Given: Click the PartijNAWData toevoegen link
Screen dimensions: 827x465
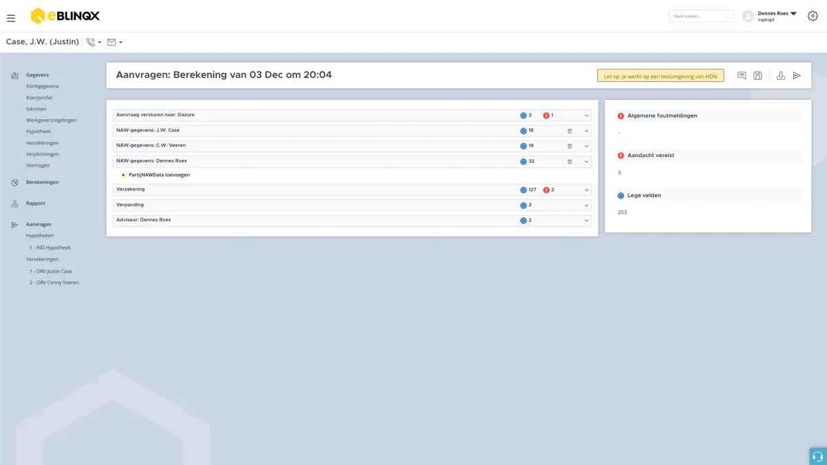Looking at the screenshot, I should 159,175.
